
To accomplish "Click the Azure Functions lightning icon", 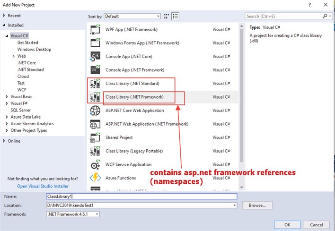I will tap(95, 178).
